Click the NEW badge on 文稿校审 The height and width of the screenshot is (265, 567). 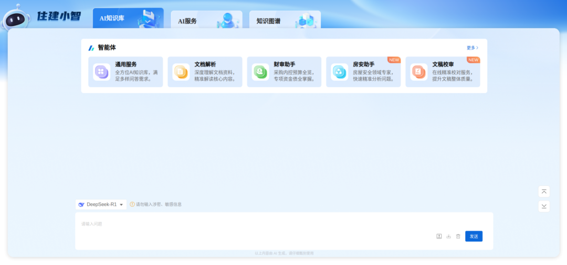coord(474,60)
